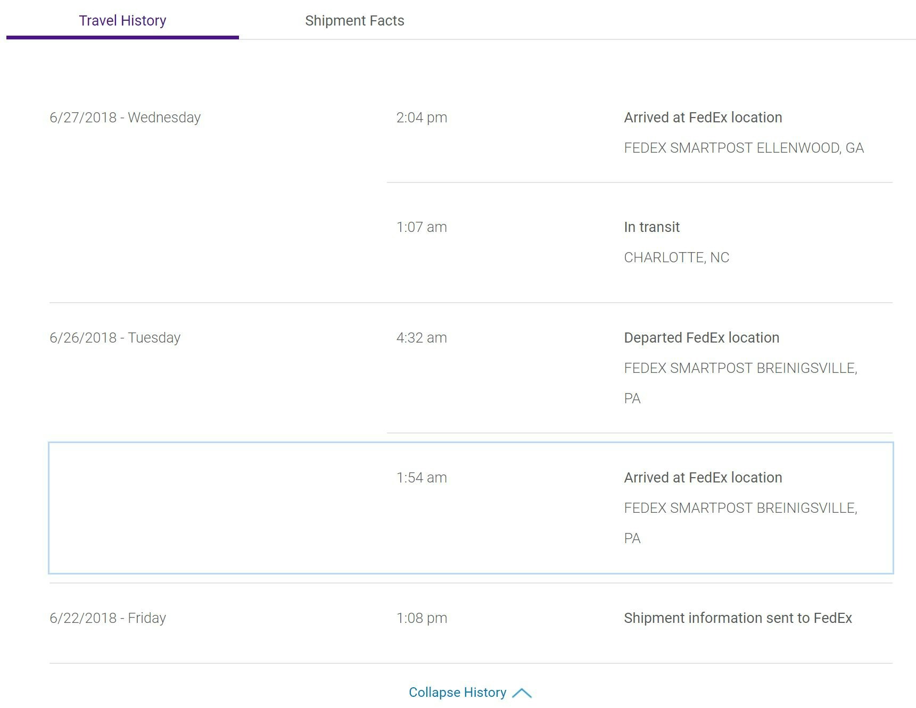Click the upward chevron beside Collapse History
This screenshot has width=916, height=708.
[x=522, y=693]
